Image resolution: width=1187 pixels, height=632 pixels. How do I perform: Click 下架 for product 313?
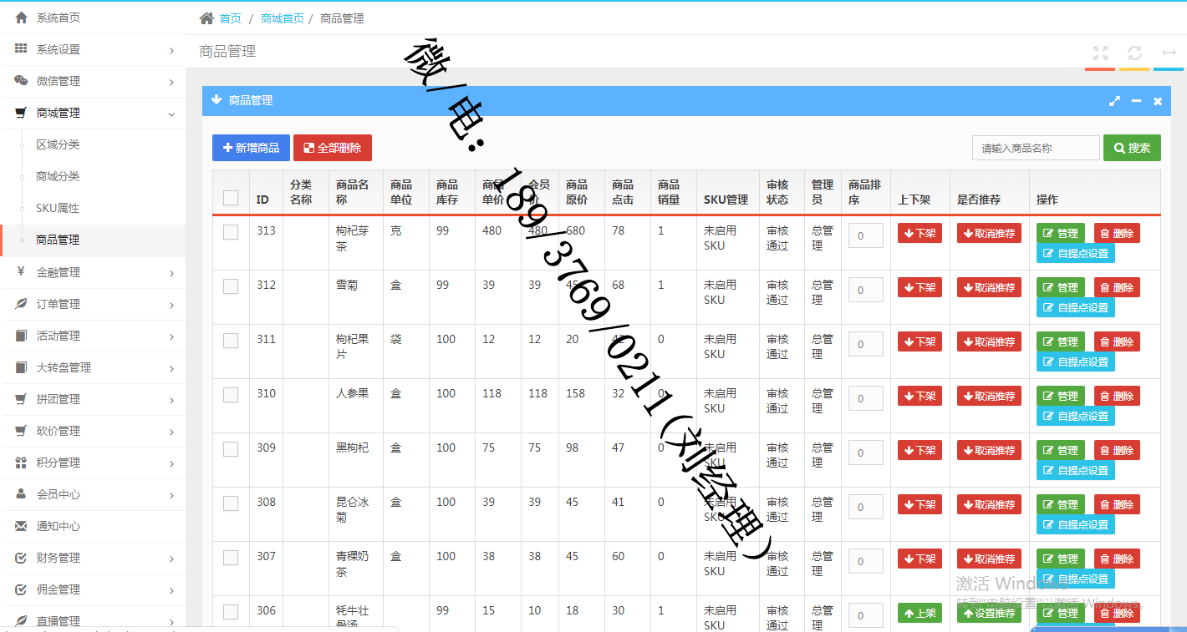[x=920, y=233]
